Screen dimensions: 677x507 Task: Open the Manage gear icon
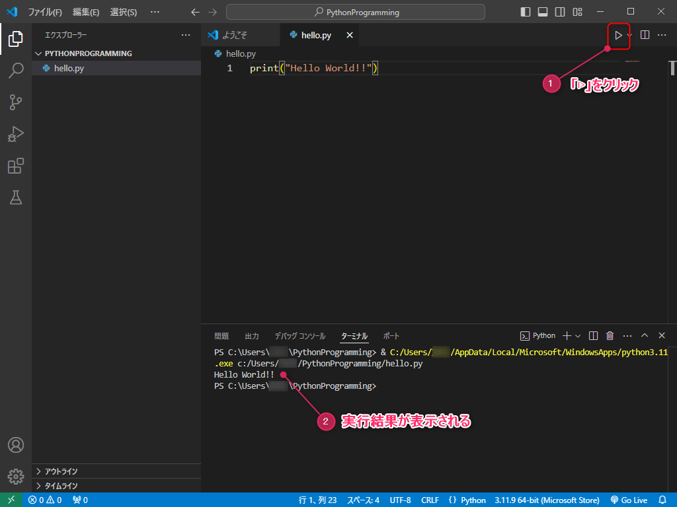(x=16, y=476)
